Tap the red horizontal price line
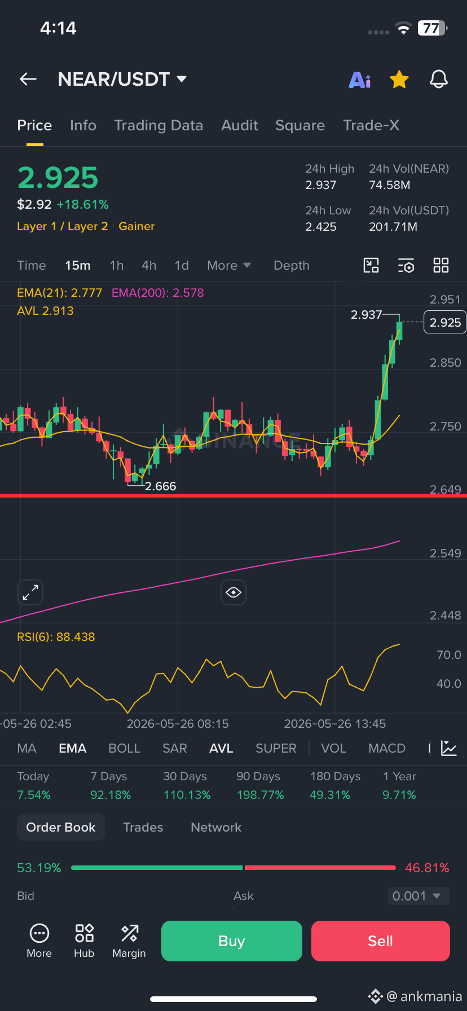The image size is (467, 1011). (233, 496)
